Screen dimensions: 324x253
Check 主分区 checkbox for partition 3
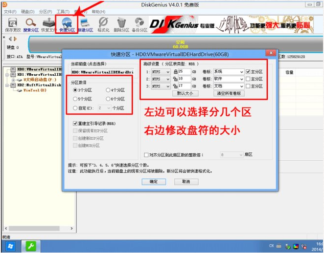(248, 86)
